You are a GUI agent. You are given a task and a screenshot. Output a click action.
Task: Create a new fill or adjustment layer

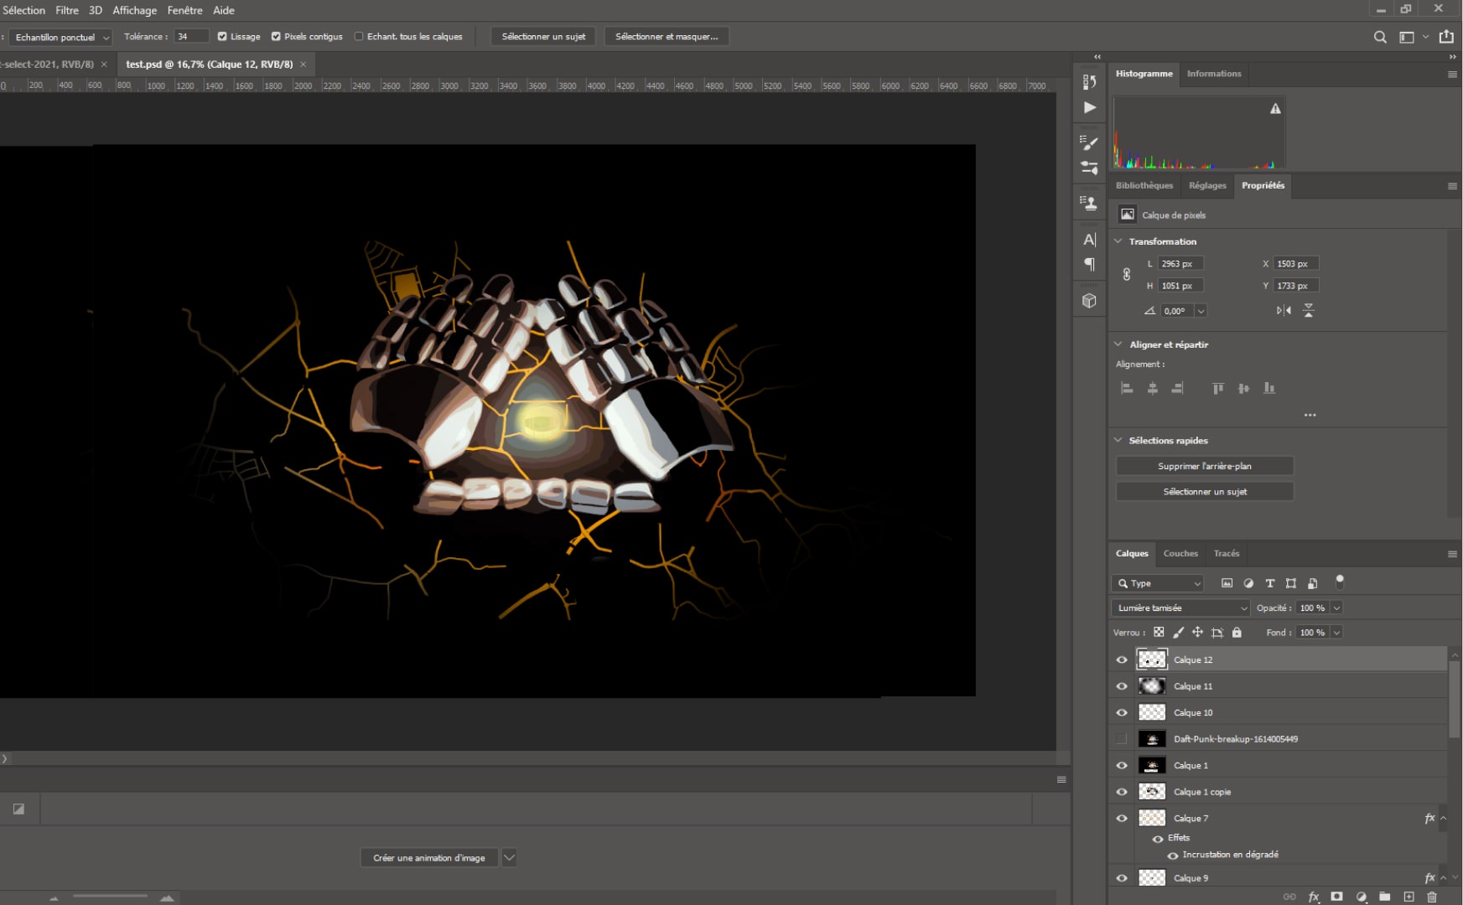pos(1361,897)
